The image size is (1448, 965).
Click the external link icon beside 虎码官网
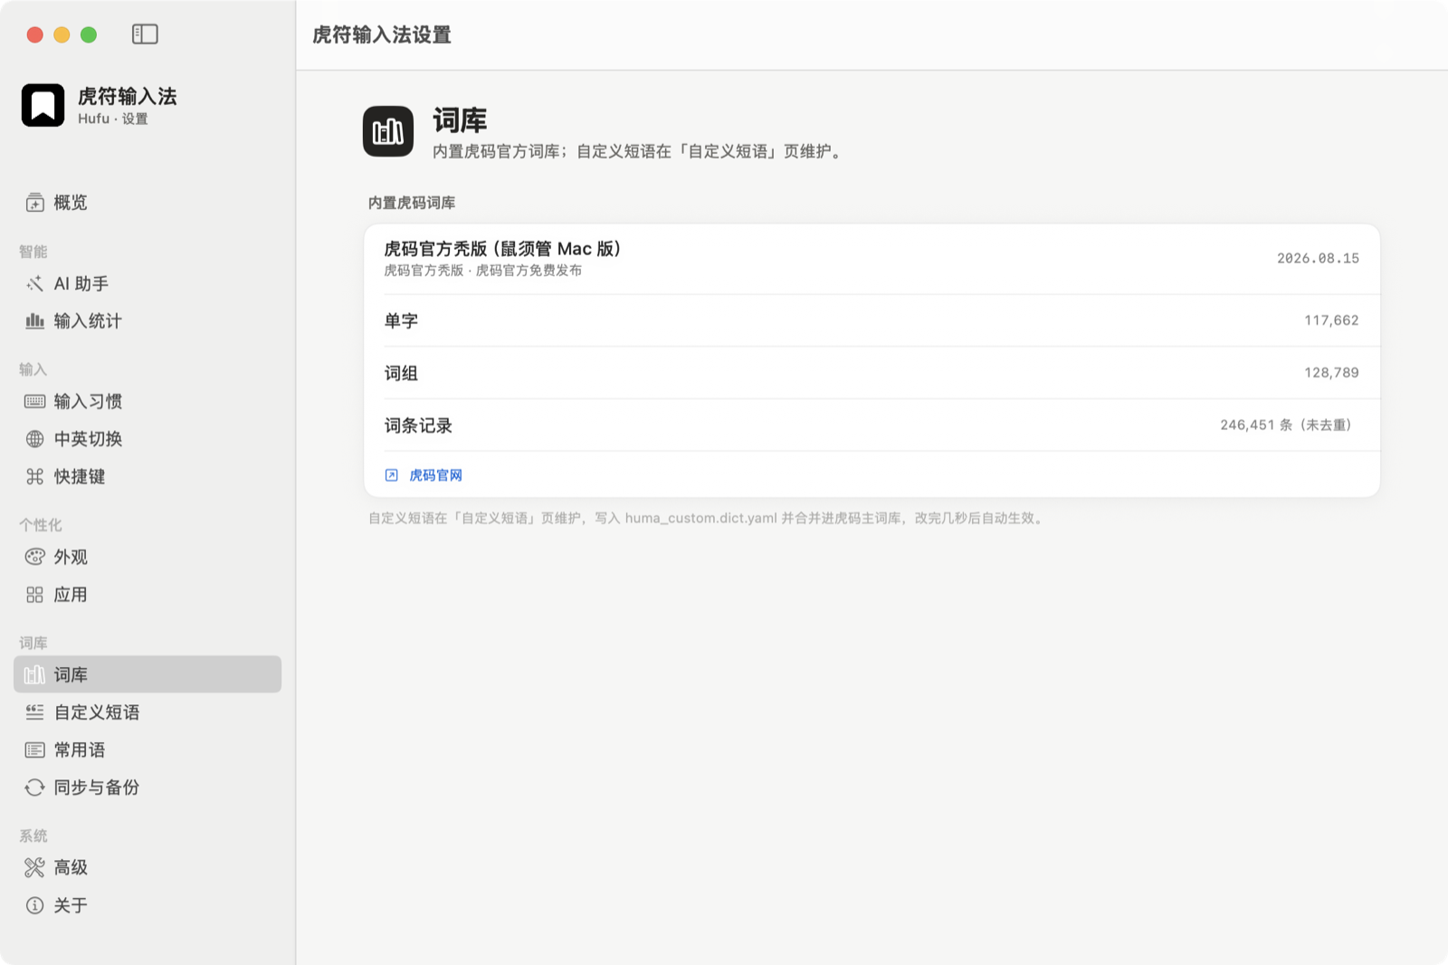pos(392,475)
